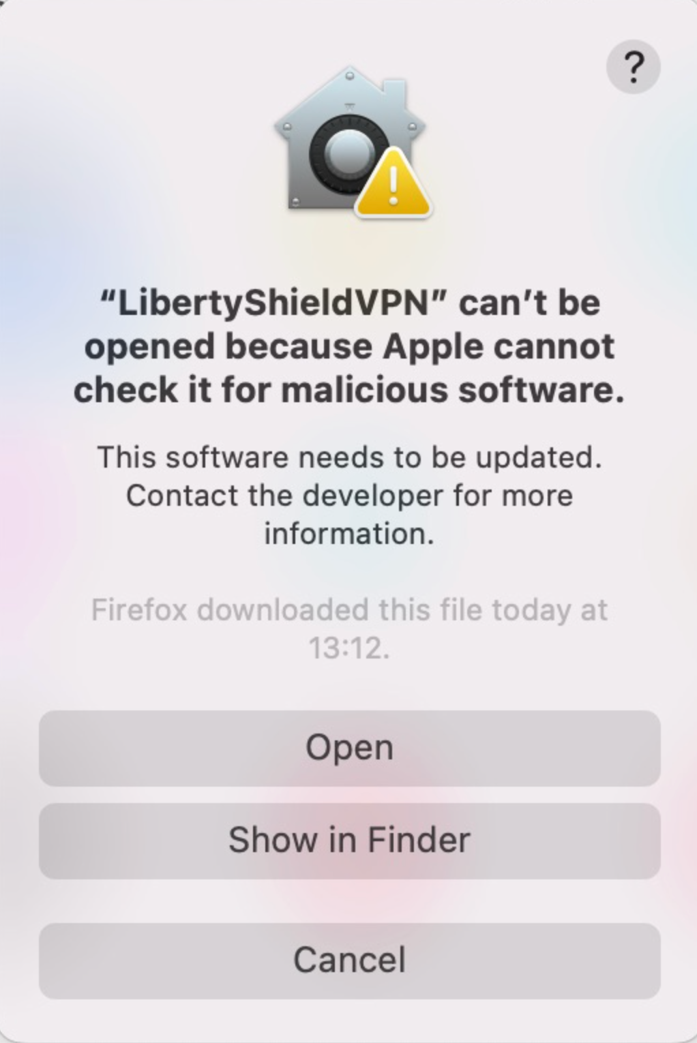This screenshot has height=1043, width=697.
Task: Click the "LibertyShieldVPN" app name in headline
Action: 273,303
